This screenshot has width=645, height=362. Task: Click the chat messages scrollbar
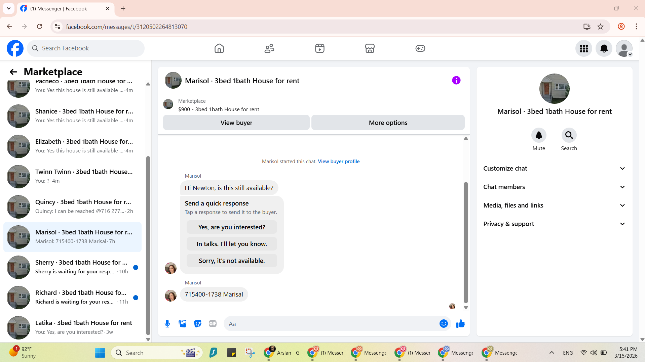466,242
